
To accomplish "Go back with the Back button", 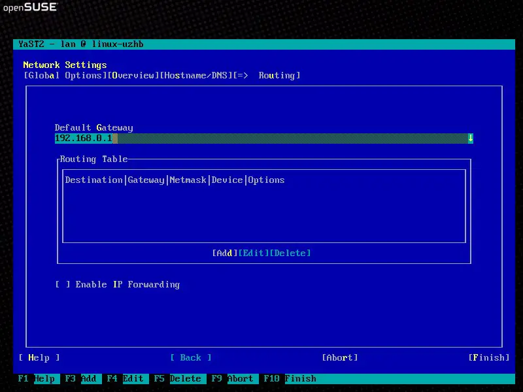I will tap(190, 358).
